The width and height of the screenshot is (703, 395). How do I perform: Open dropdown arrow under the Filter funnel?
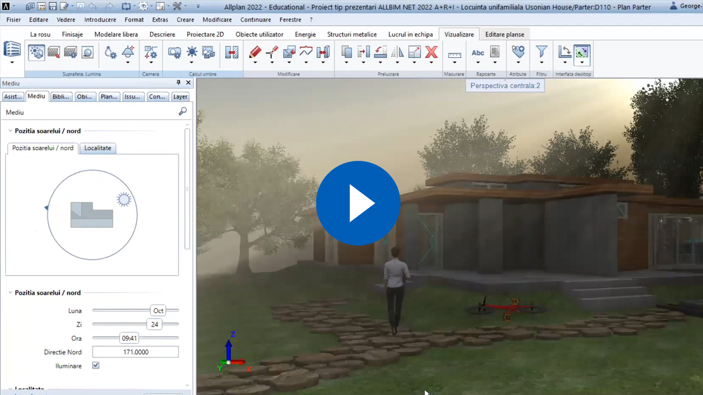[x=542, y=63]
